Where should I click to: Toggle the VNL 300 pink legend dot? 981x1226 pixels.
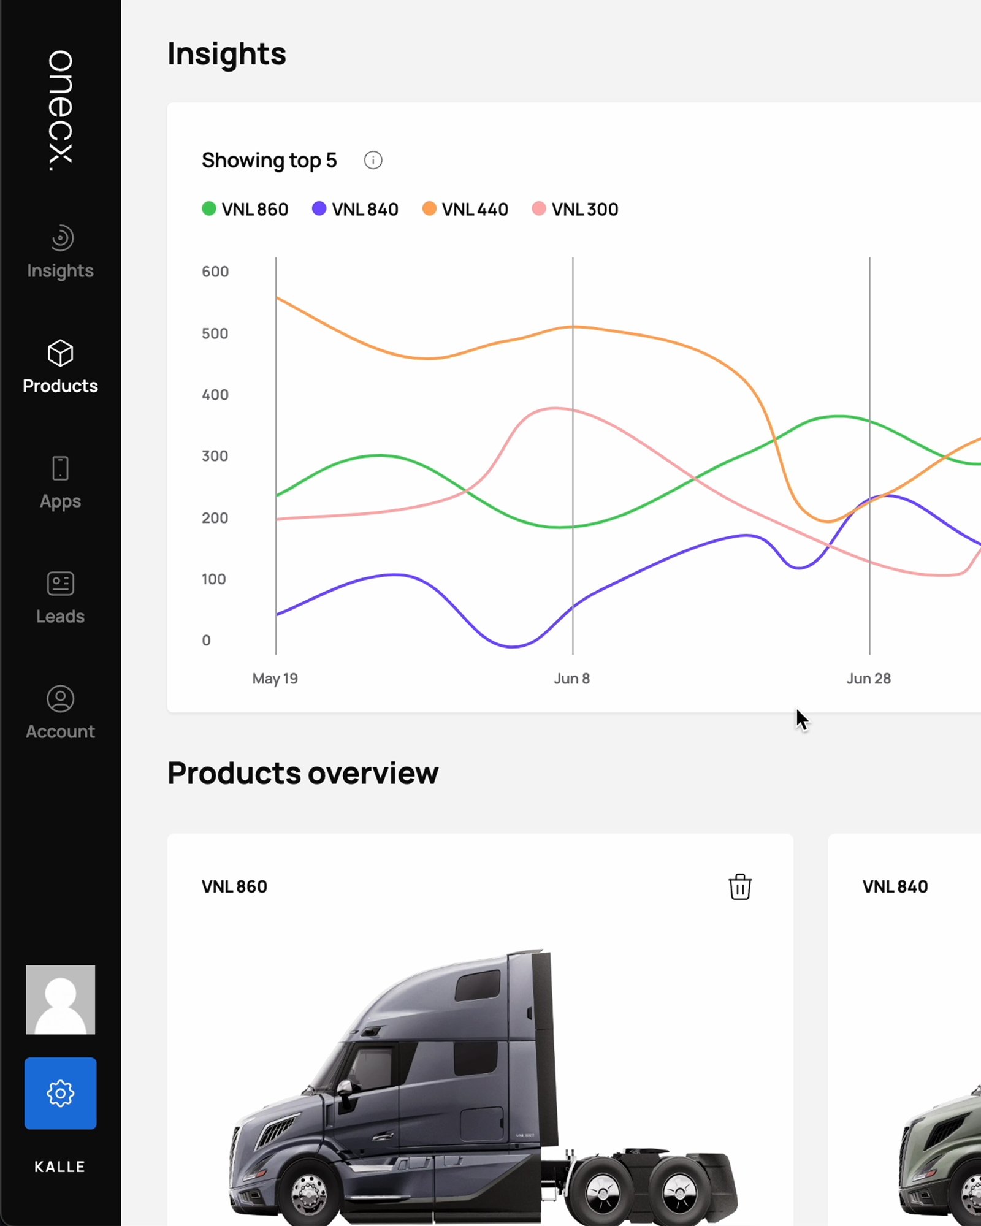click(539, 208)
